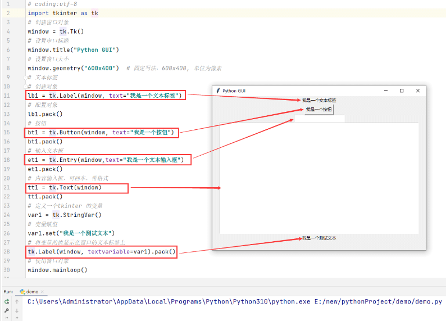
Task: Click the et1 = tk.Entry code line
Action: [106, 160]
